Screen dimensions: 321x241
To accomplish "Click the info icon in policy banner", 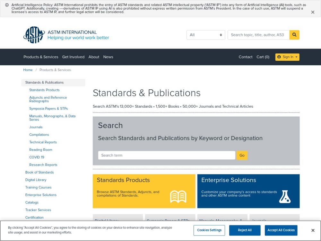I will point(7,5).
